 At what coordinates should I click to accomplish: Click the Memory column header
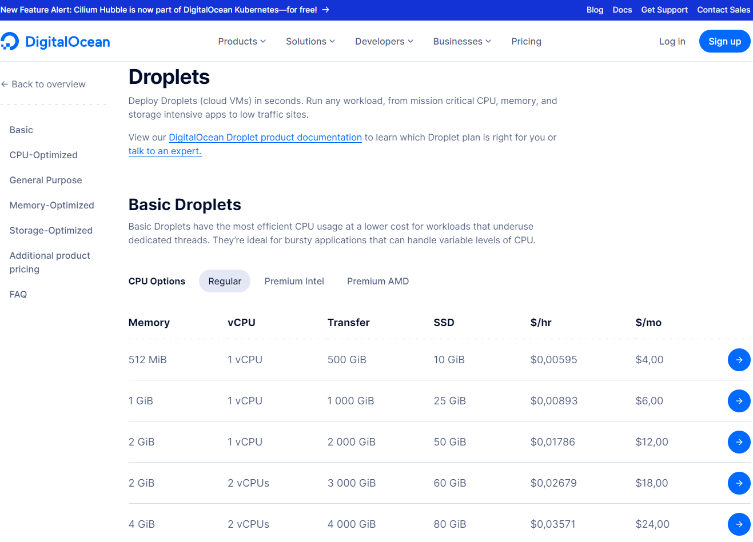149,322
